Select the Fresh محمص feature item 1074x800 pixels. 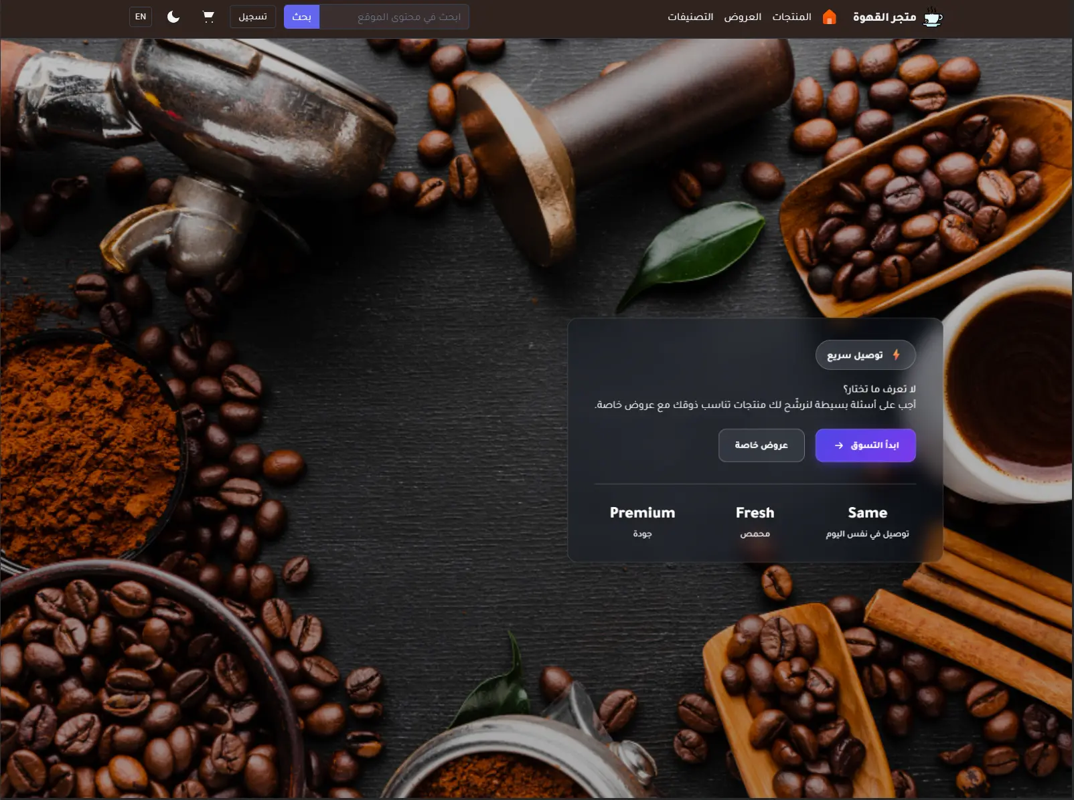[x=755, y=521]
